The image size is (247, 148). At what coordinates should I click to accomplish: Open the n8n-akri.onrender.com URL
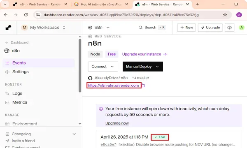113,86
